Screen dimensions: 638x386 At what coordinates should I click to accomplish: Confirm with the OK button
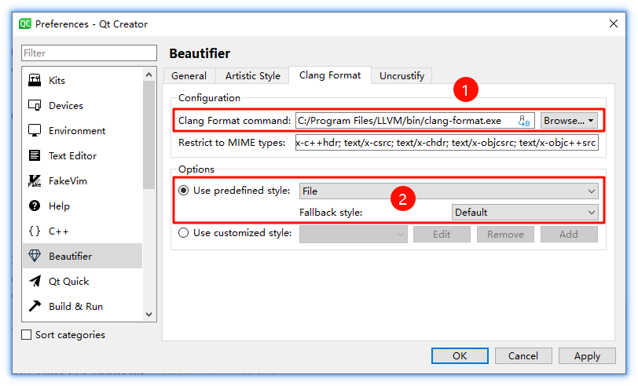[460, 356]
